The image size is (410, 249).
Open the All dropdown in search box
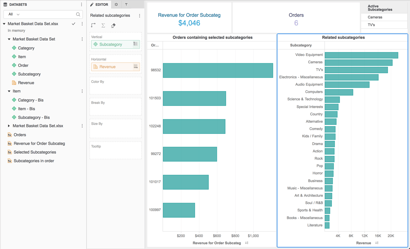(x=14, y=14)
